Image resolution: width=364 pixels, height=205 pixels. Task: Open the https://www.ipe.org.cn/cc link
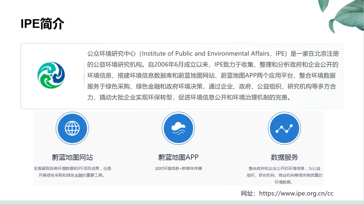(296, 193)
